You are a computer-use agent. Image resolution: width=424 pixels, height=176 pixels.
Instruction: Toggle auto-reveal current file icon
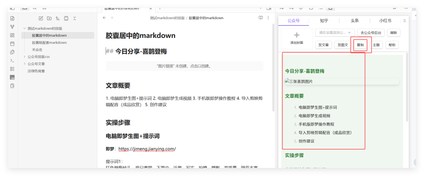(66, 18)
